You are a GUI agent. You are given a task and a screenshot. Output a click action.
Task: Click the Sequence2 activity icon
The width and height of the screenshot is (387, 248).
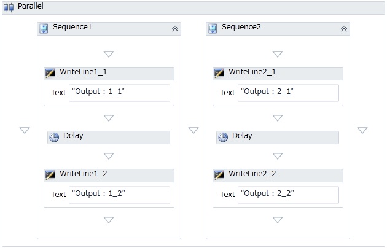pyautogui.click(x=213, y=29)
